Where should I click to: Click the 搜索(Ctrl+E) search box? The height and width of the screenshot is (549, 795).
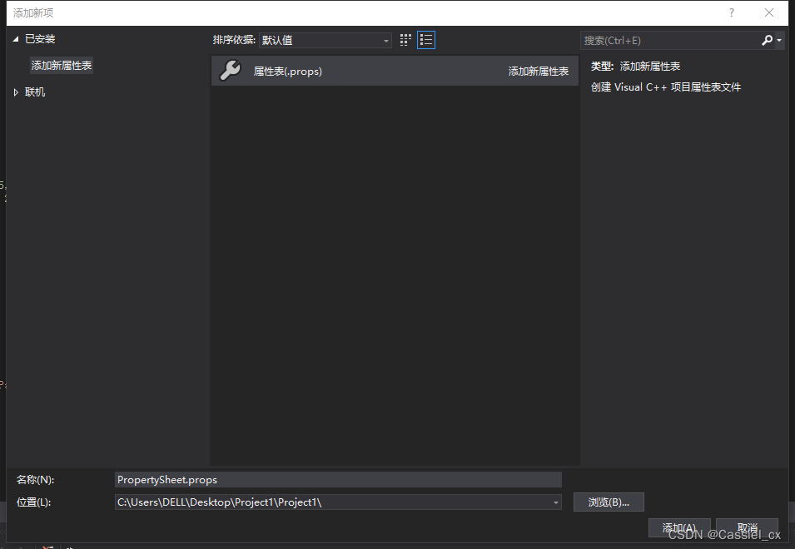point(669,41)
